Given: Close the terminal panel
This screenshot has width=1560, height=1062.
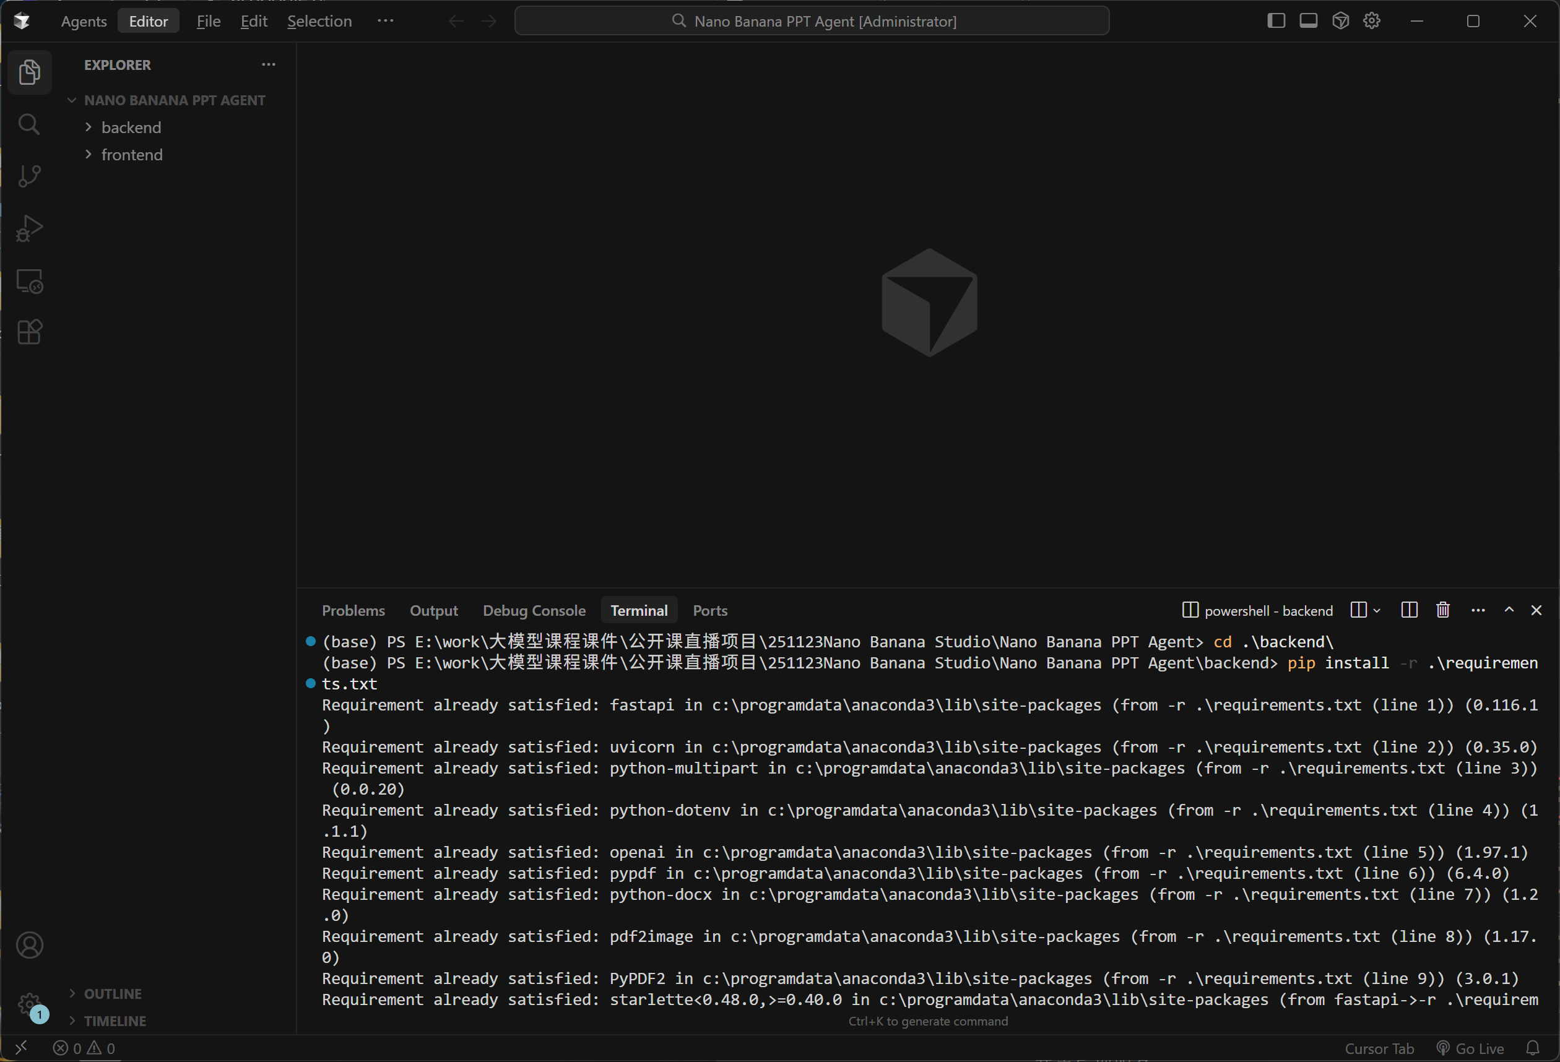Looking at the screenshot, I should pyautogui.click(x=1536, y=610).
